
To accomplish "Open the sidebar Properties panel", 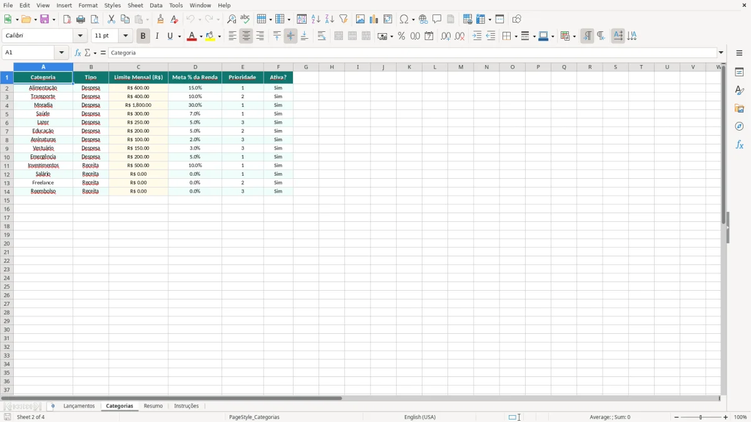I will pyautogui.click(x=739, y=73).
